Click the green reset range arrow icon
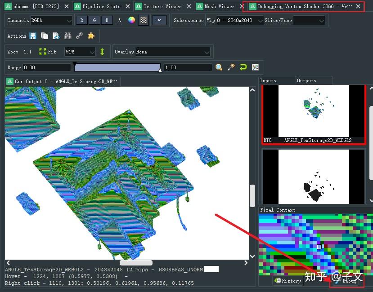The width and height of the screenshot is (373, 292). pyautogui.click(x=243, y=67)
